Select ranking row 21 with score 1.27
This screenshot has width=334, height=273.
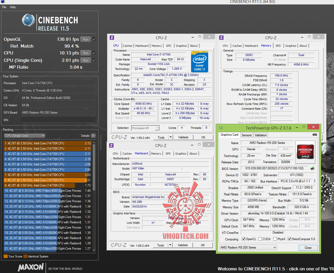(47, 249)
